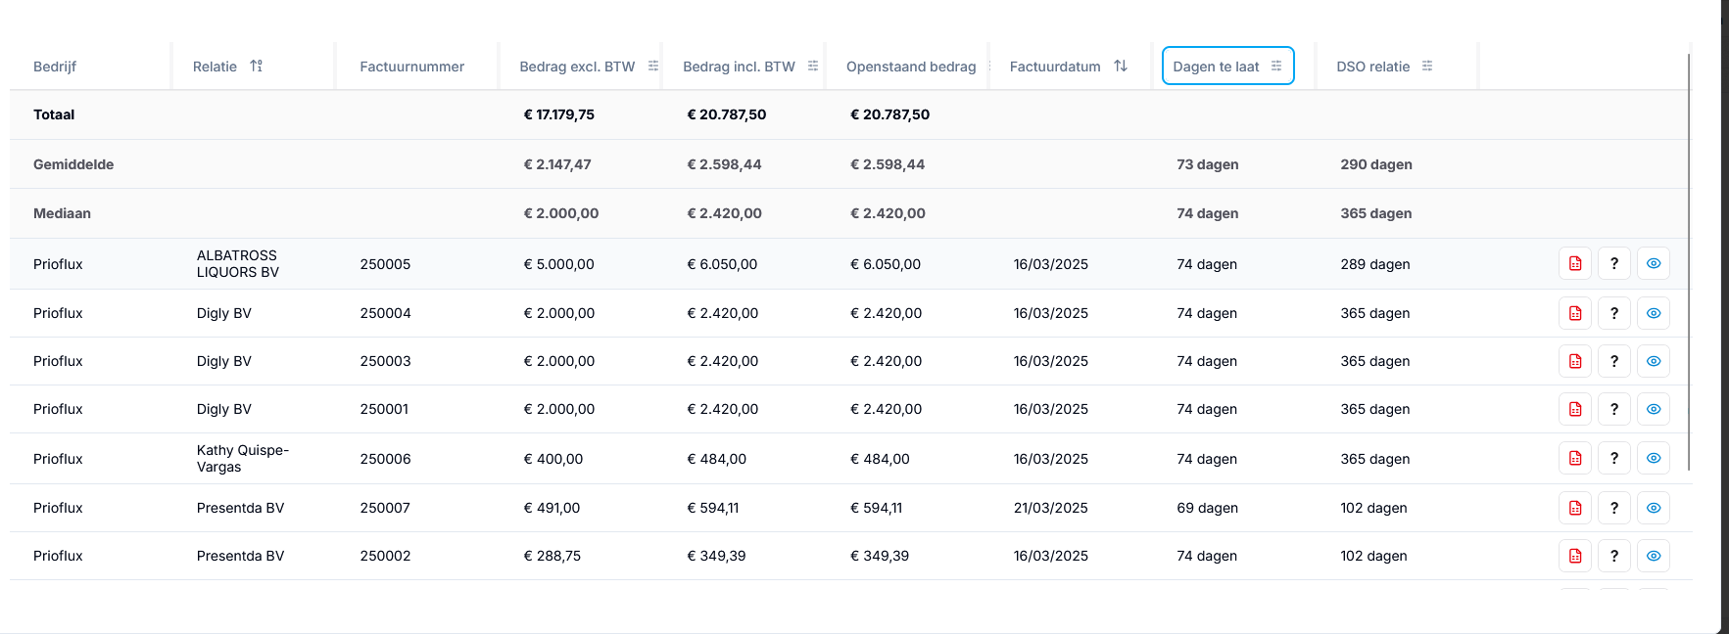Click the help icon on invoice 250001 row

1614,409
